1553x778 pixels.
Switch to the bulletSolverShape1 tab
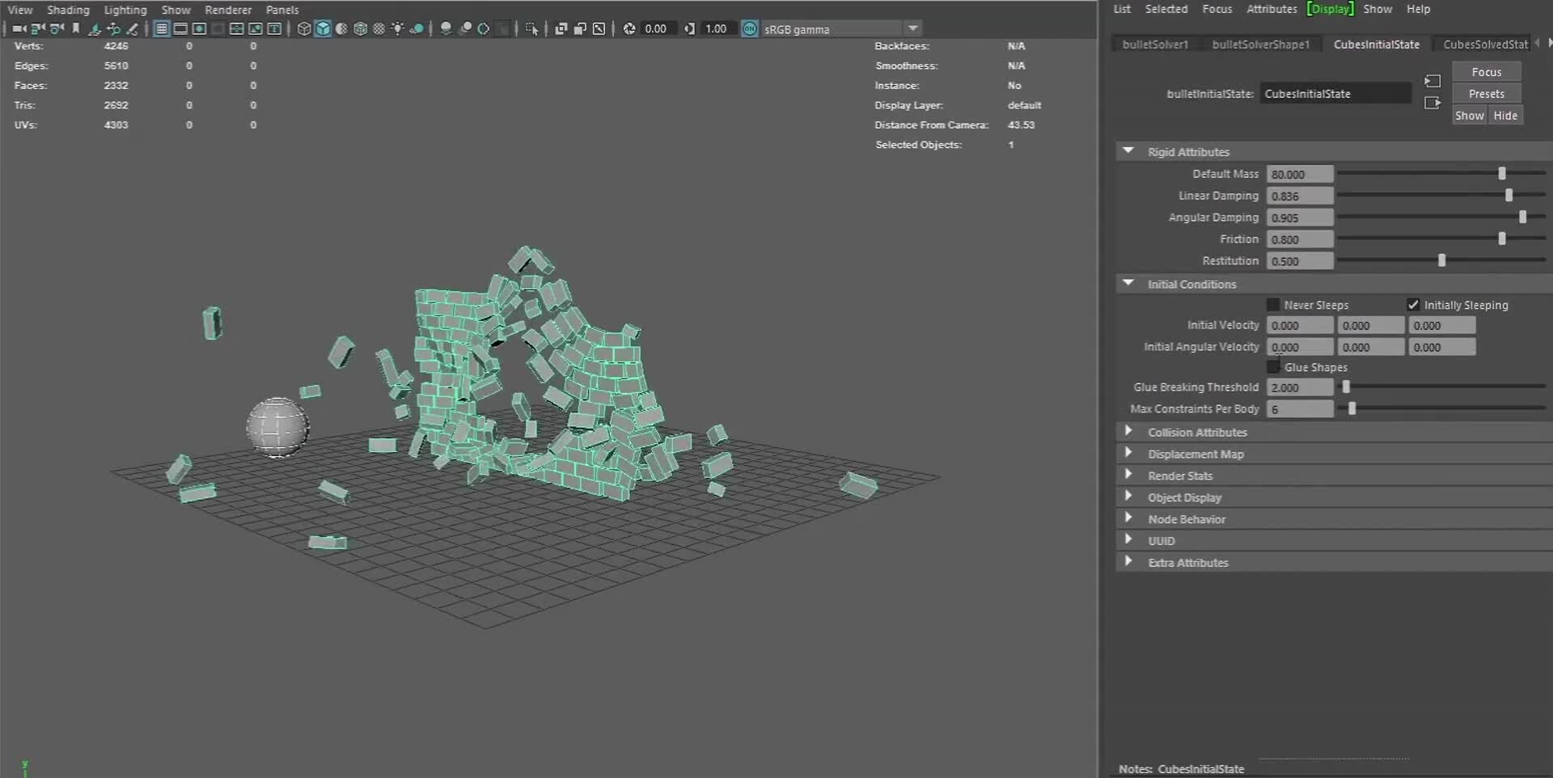pyautogui.click(x=1260, y=44)
